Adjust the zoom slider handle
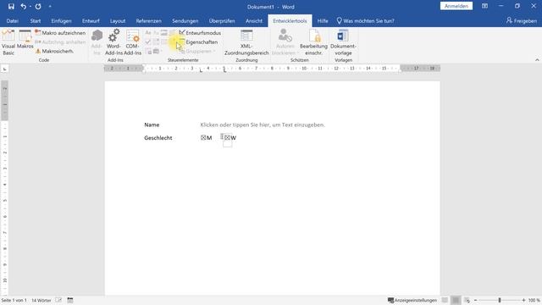Image resolution: width=542 pixels, height=305 pixels. click(500, 300)
